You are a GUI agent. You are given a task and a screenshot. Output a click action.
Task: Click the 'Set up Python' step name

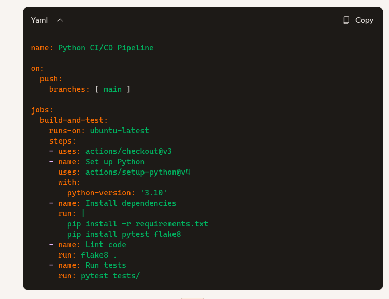point(114,162)
